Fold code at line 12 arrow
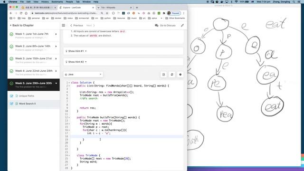Screen dimensions: 304x171 tap(69, 117)
